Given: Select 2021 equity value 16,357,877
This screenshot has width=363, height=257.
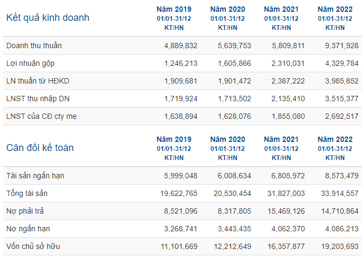Looking at the screenshot, I should [286, 247].
